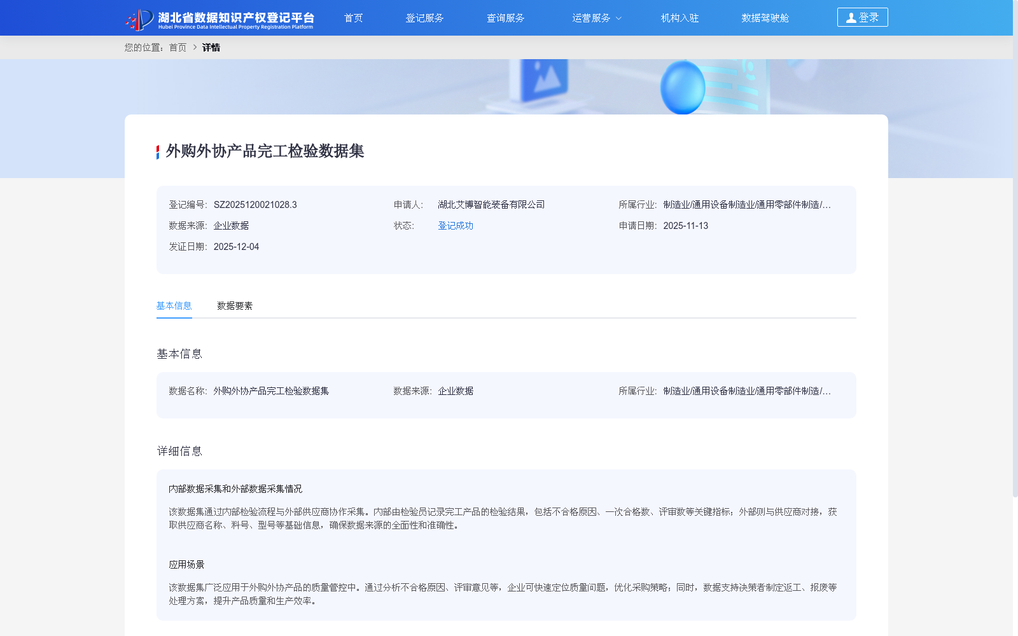This screenshot has height=636, width=1018.
Task: Open the 查询服务 menu
Action: click(506, 18)
